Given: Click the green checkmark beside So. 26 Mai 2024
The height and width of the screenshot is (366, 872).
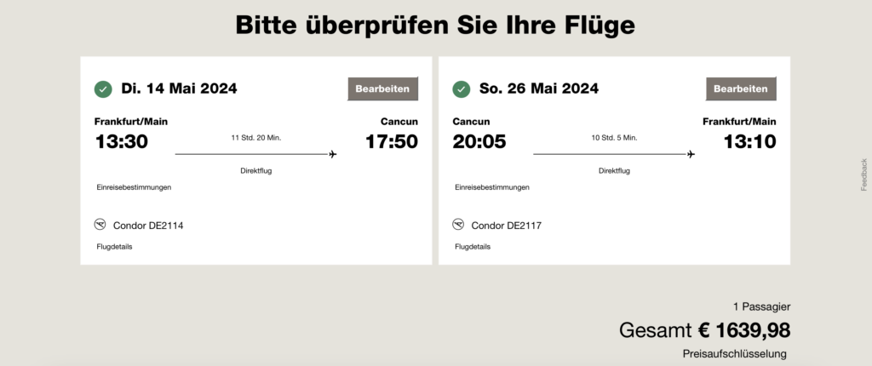Looking at the screenshot, I should (x=462, y=89).
